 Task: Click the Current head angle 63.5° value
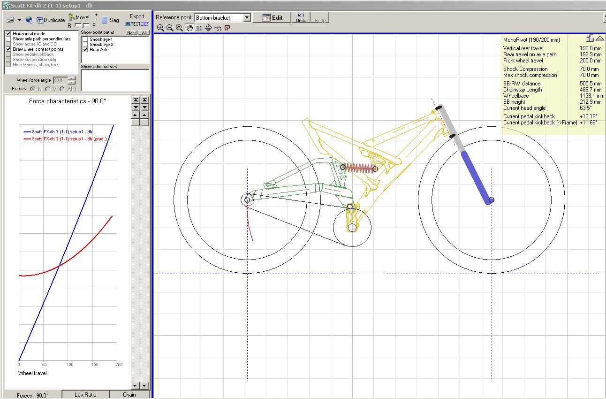(586, 108)
